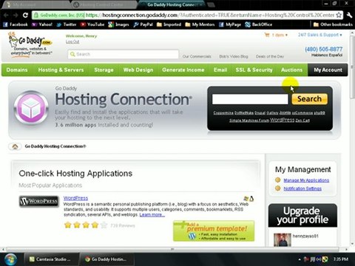Expand the Imported bookmarks folder

(169, 24)
